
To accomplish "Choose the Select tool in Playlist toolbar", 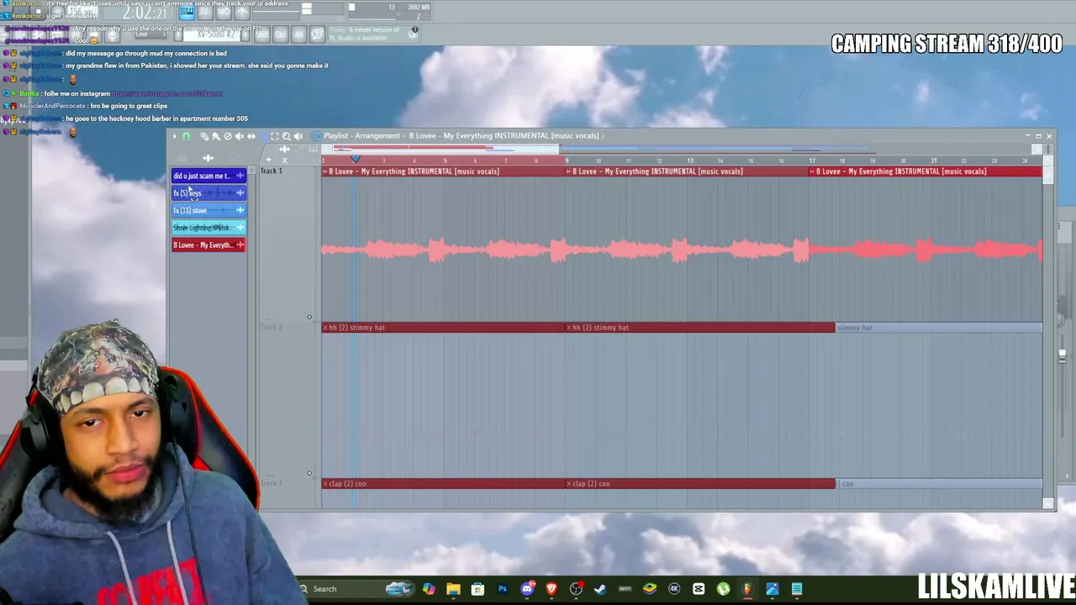I will (275, 136).
